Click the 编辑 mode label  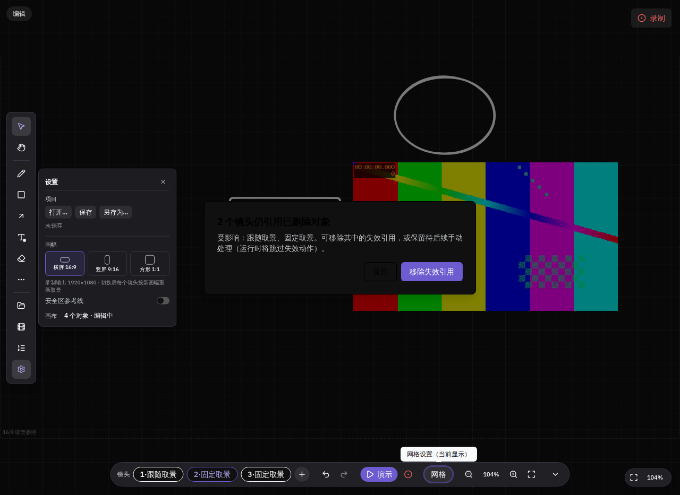(19, 14)
